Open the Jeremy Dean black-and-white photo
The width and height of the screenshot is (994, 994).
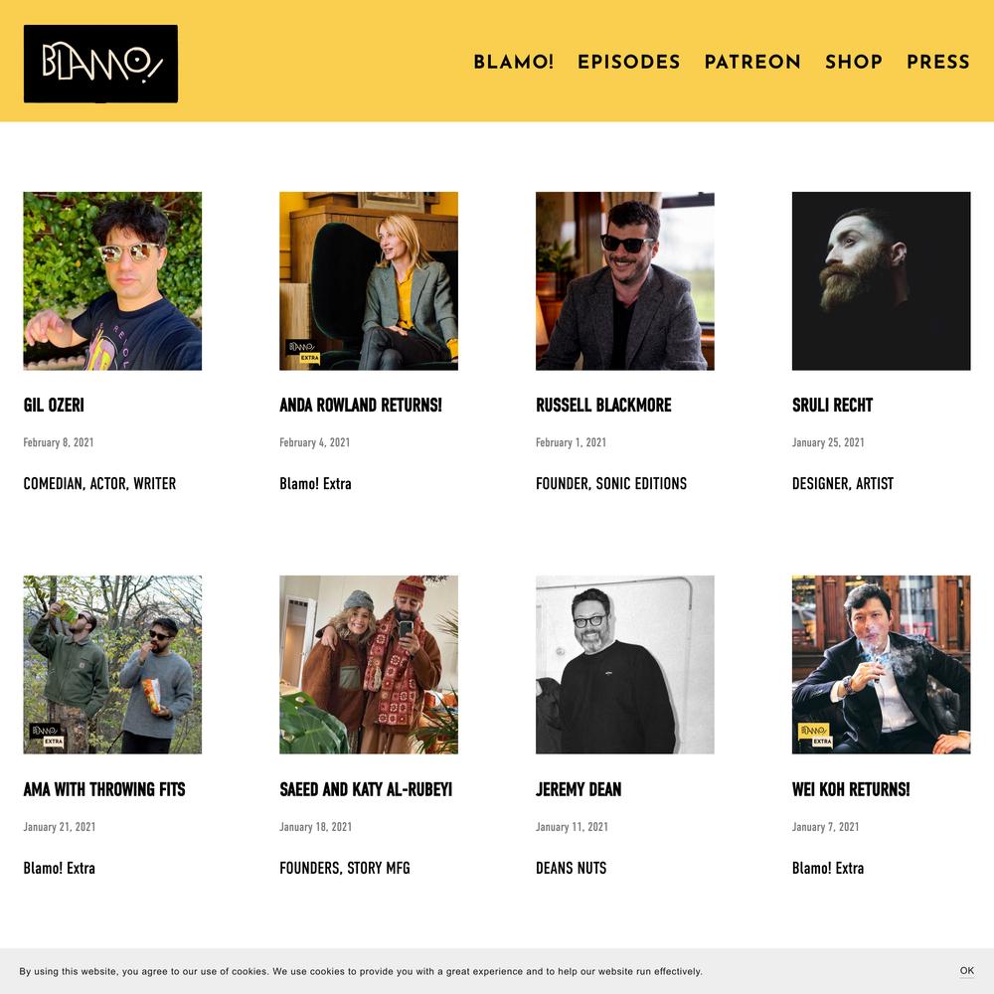[x=625, y=665]
